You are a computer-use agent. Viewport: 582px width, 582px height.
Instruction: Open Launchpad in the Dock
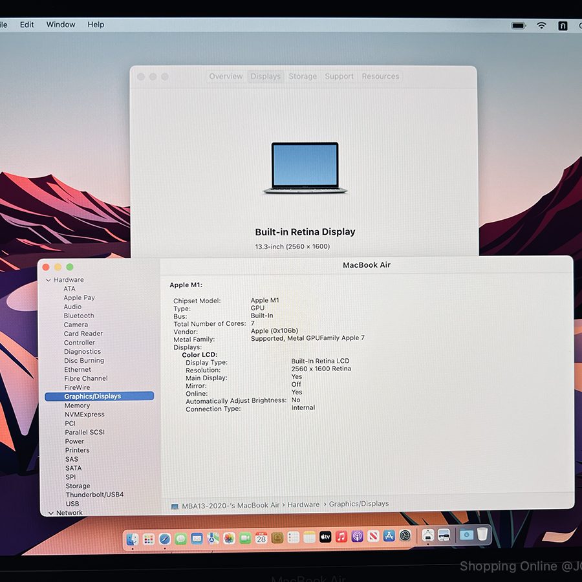[149, 539]
